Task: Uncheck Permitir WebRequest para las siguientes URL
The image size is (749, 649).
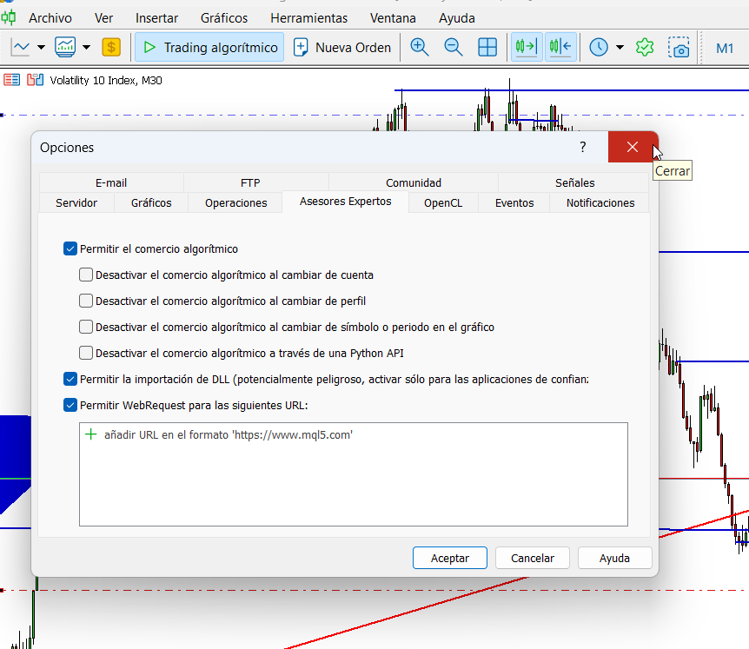Action: [x=70, y=405]
